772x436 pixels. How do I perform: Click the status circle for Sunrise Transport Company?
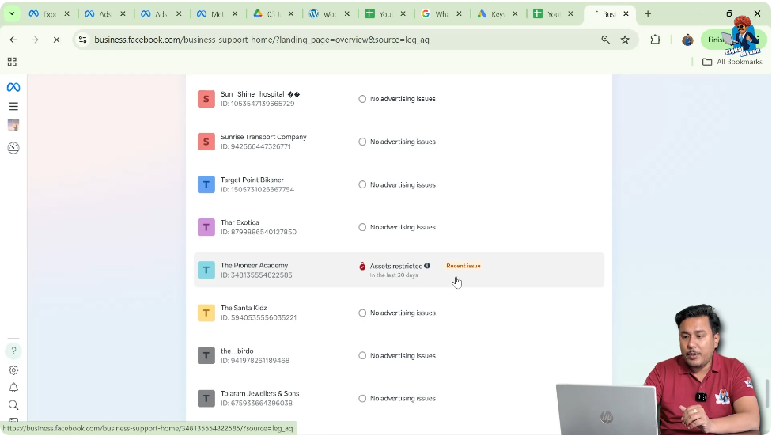pyautogui.click(x=362, y=142)
